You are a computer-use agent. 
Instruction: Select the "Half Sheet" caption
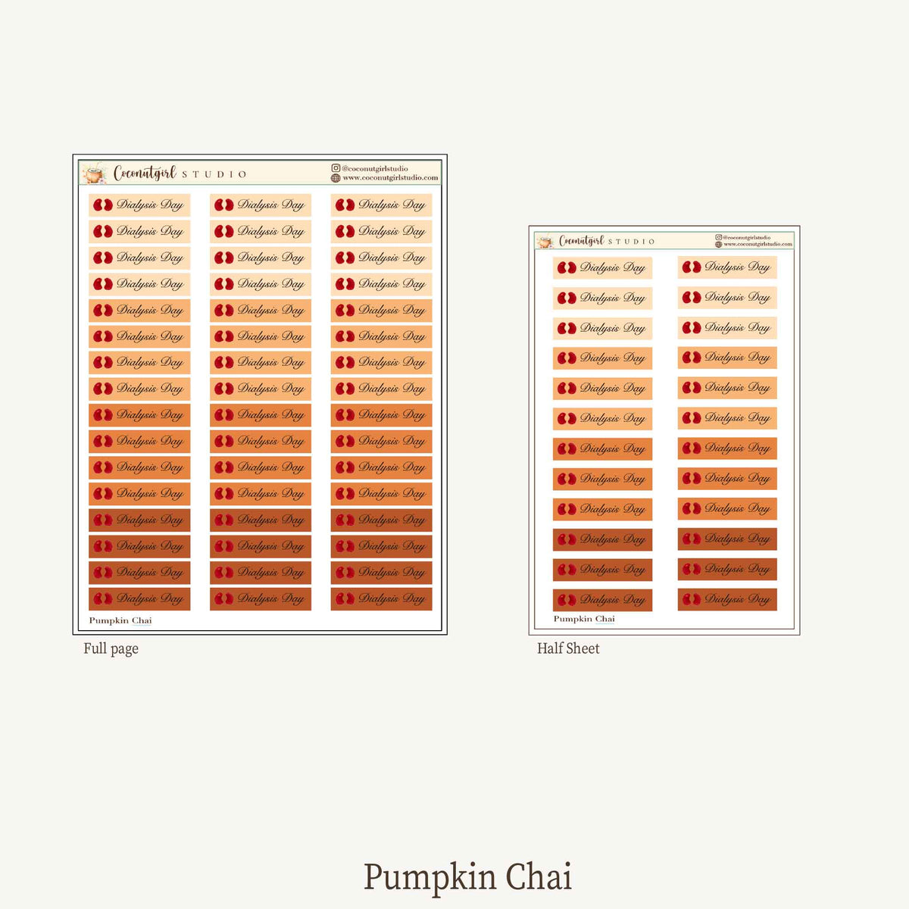[568, 648]
